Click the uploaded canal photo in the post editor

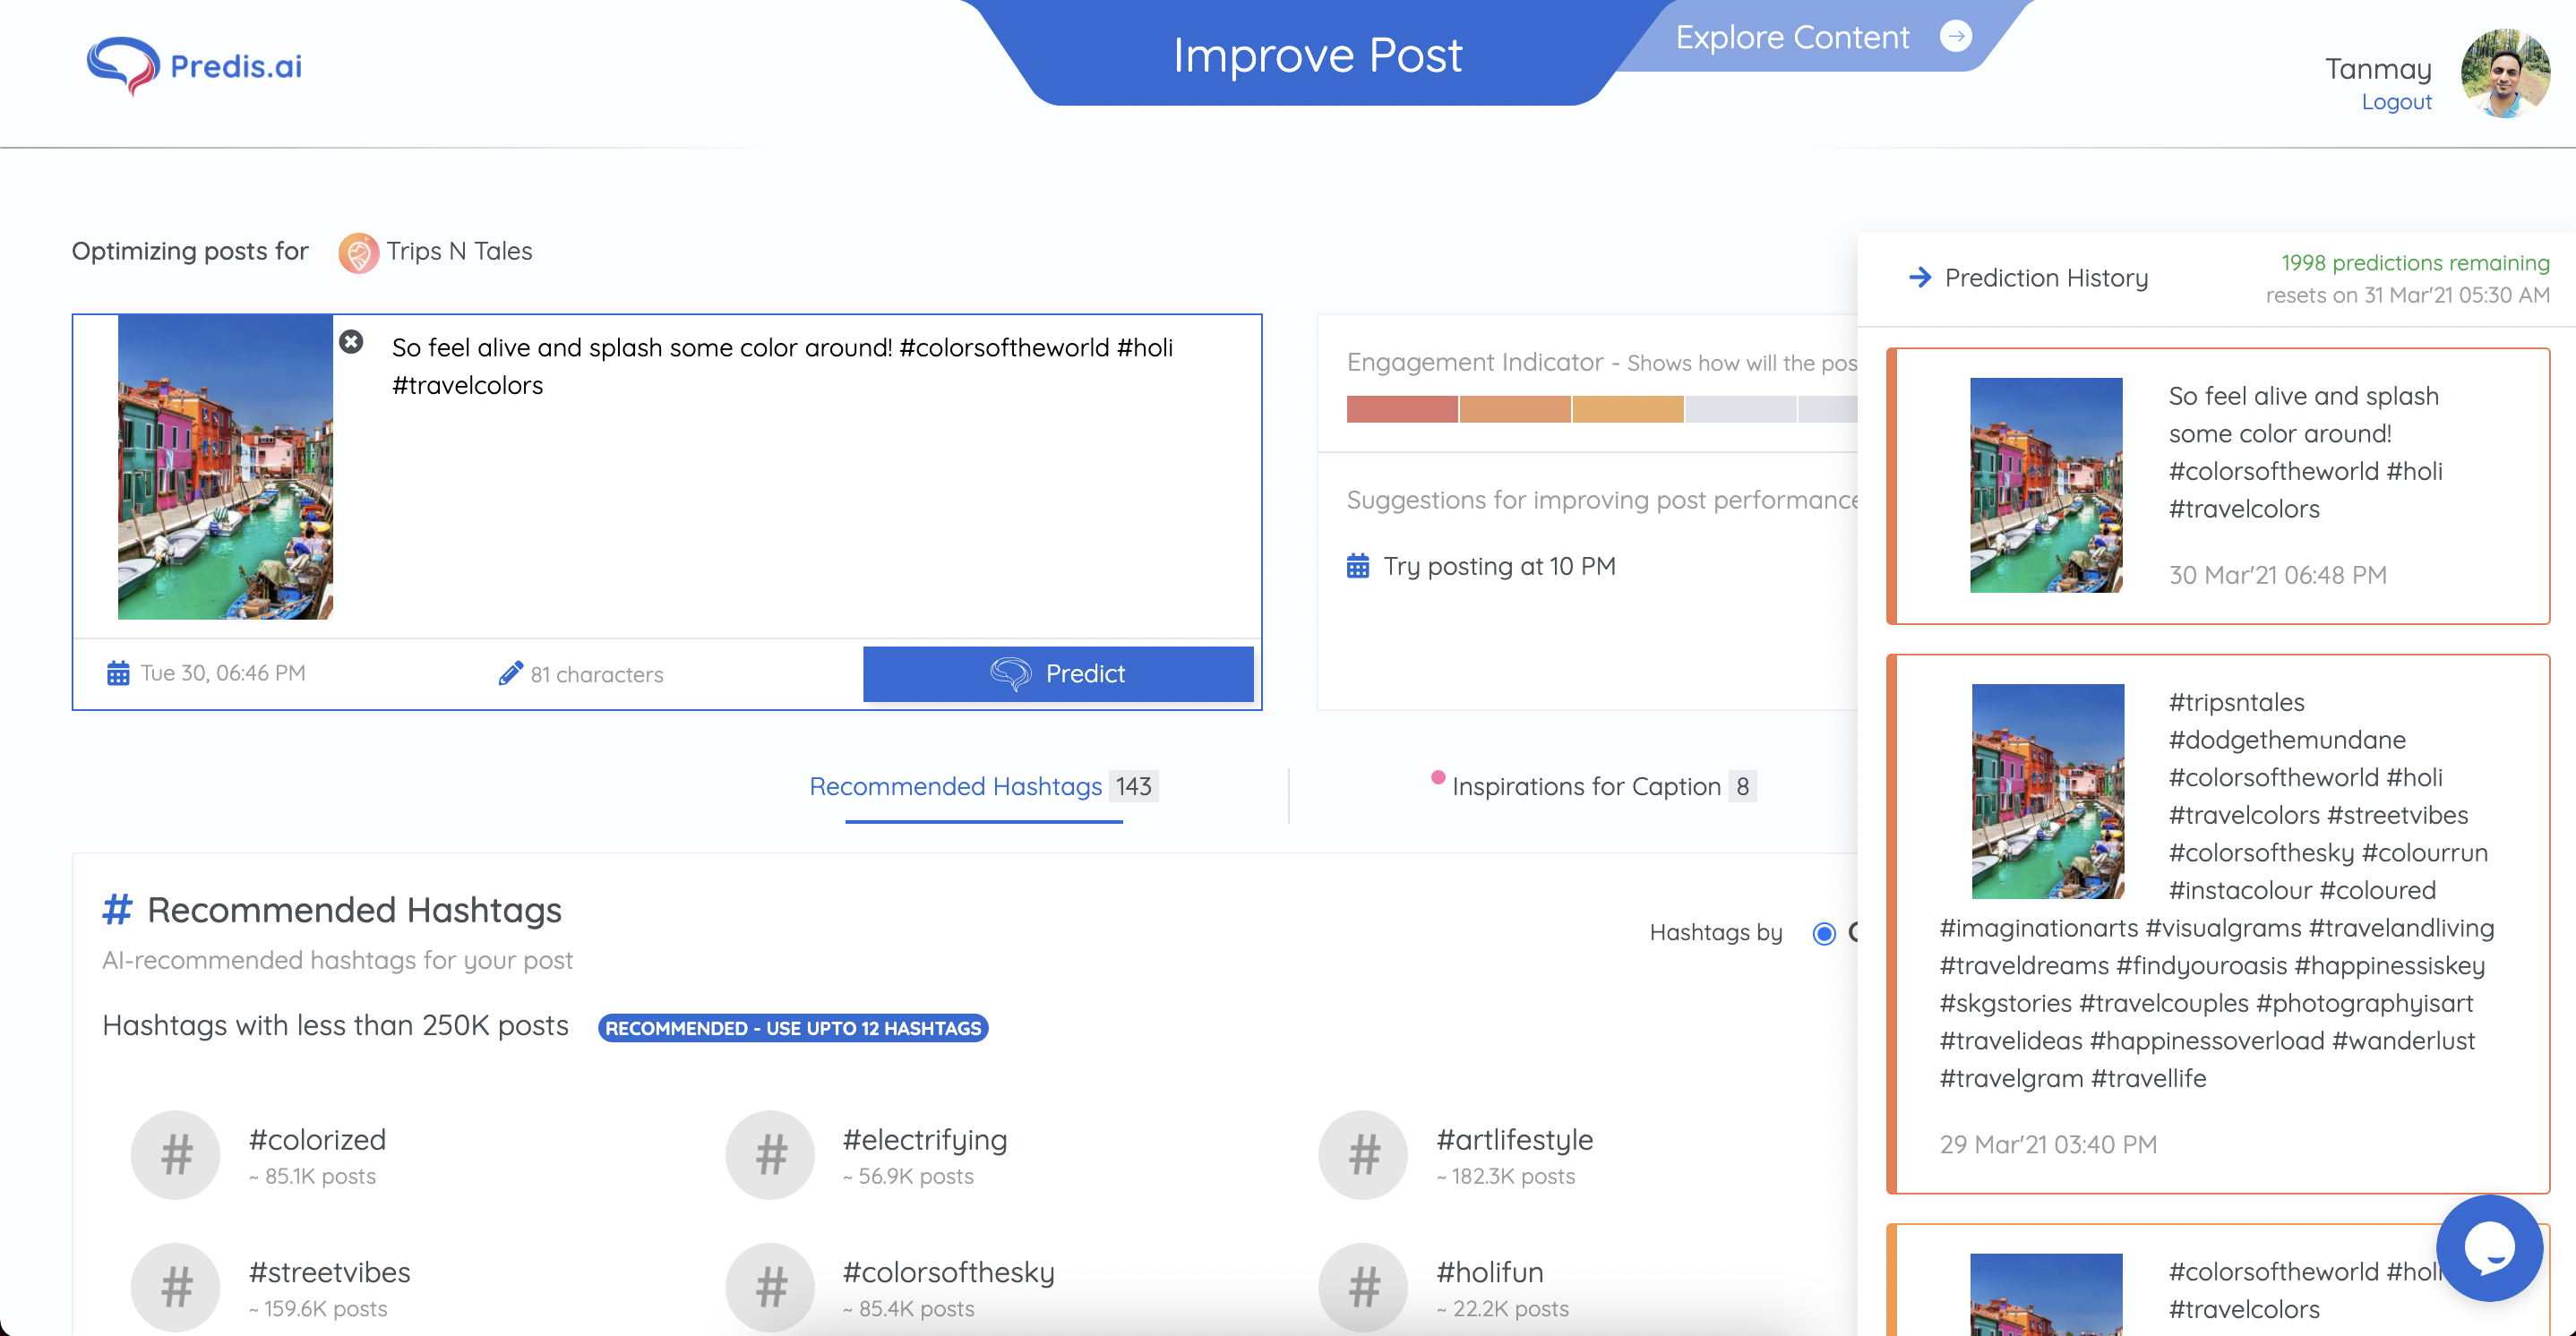pyautogui.click(x=225, y=467)
